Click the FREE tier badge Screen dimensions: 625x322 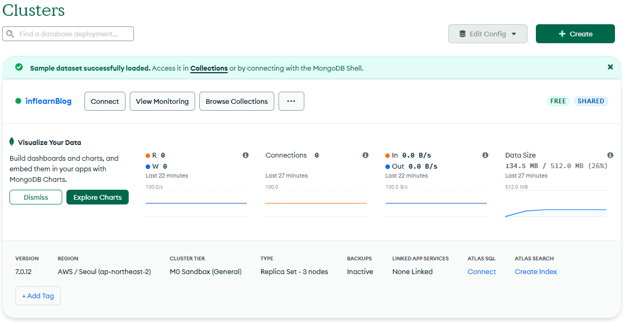click(x=558, y=101)
